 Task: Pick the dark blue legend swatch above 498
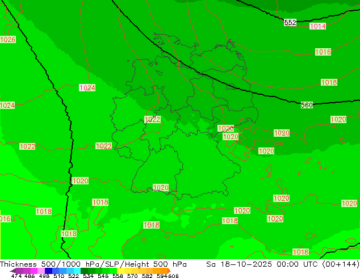coord(48,271)
